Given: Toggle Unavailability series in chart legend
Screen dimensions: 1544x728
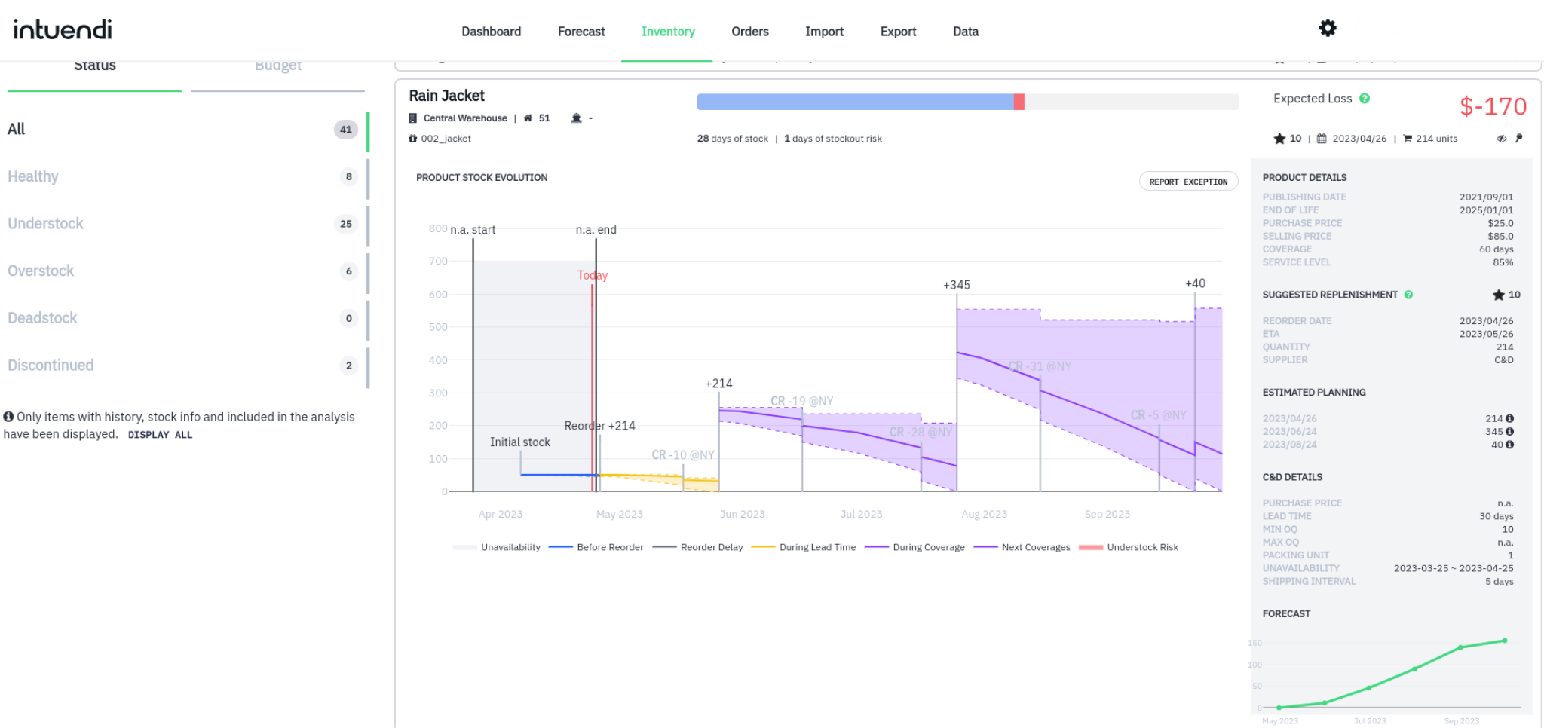Looking at the screenshot, I should (x=497, y=548).
